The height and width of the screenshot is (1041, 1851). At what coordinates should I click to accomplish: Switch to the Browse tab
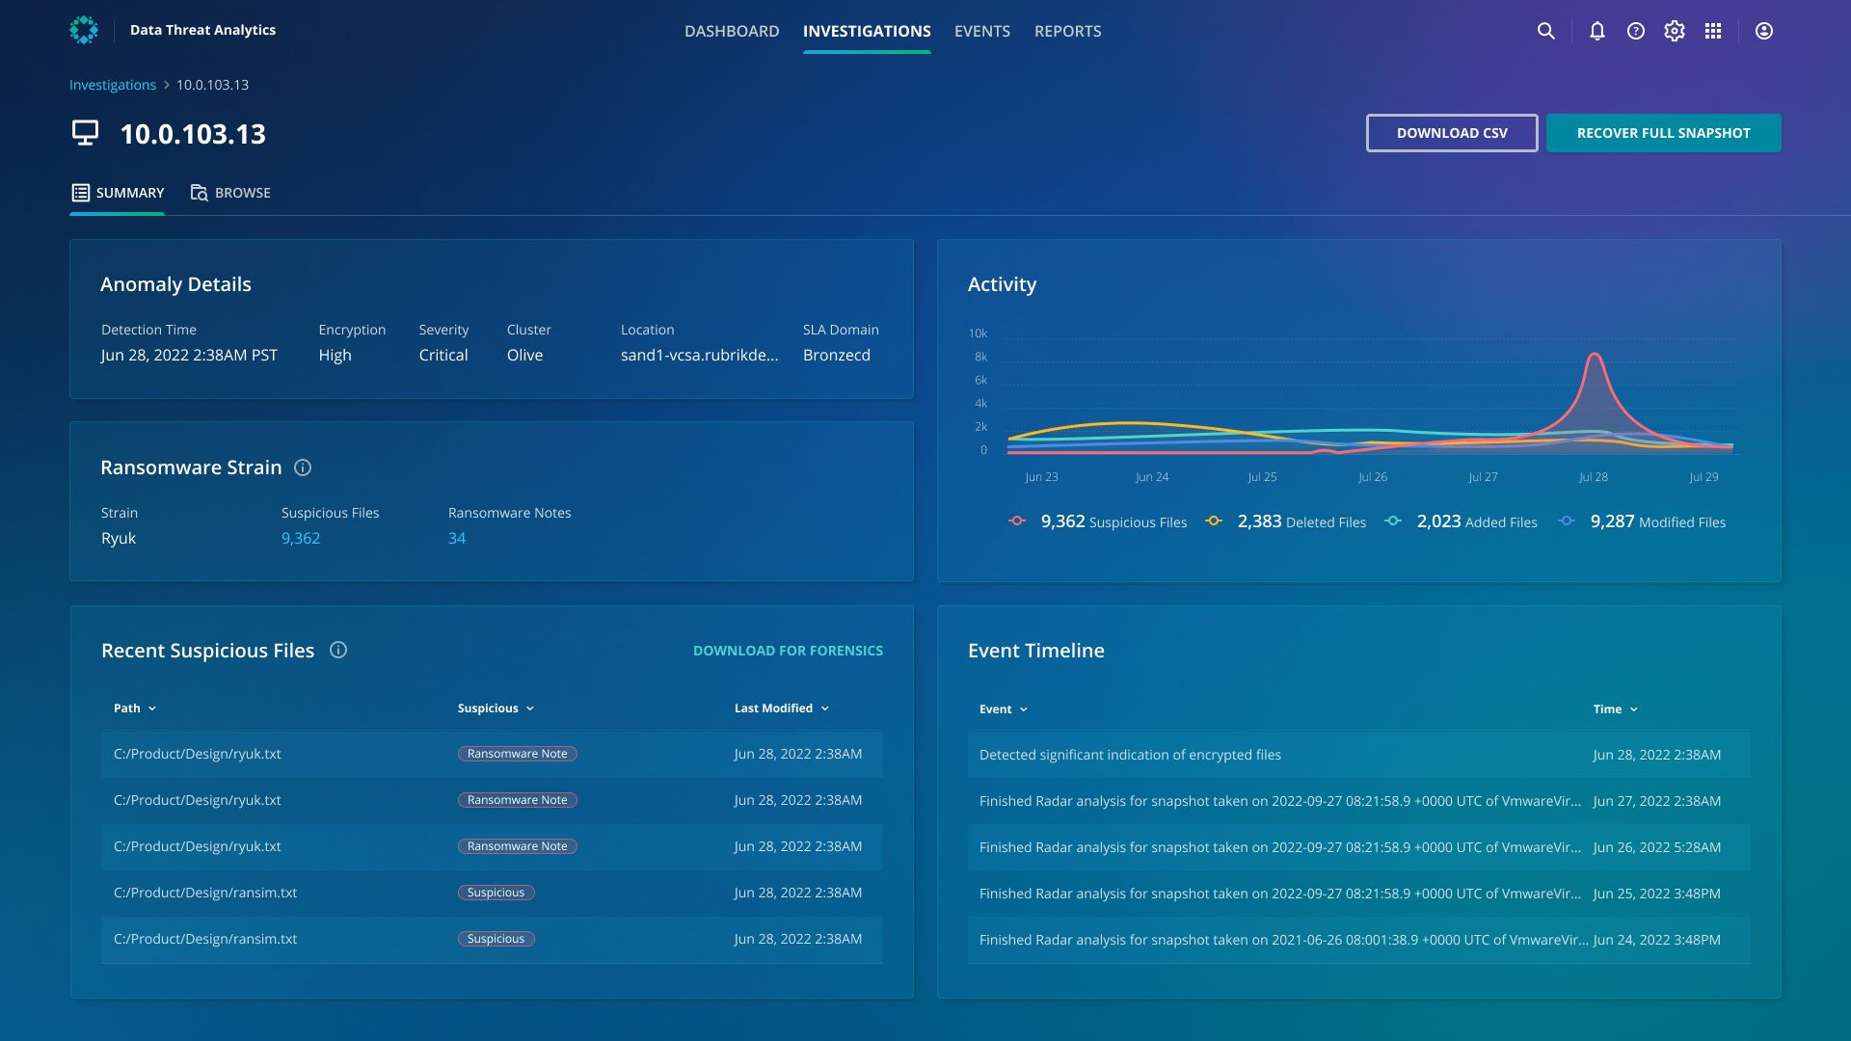(230, 193)
